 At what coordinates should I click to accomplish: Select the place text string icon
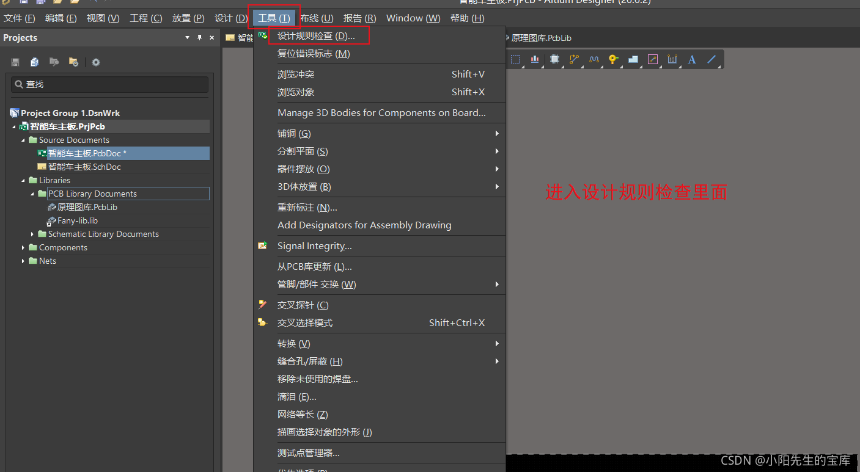click(x=692, y=59)
